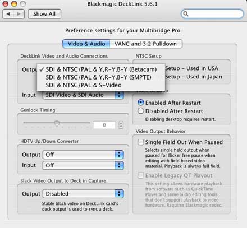The width and height of the screenshot is (247, 228).
Task: Click the Genlock Timing slider handle
Action: 57,123
